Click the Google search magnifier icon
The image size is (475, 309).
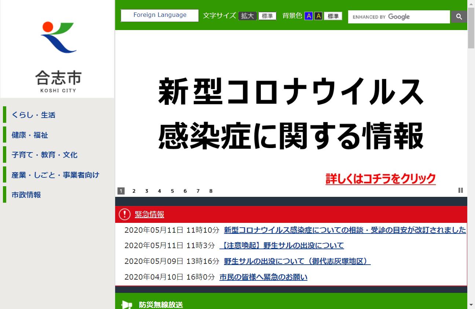coord(459,16)
